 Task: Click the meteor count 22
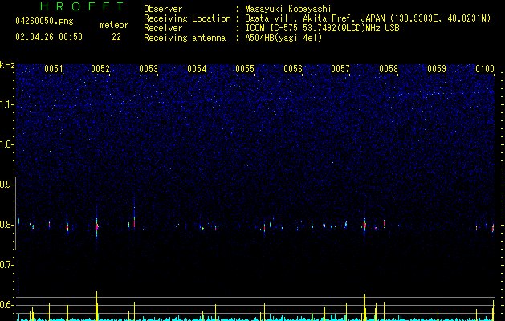tap(116, 37)
